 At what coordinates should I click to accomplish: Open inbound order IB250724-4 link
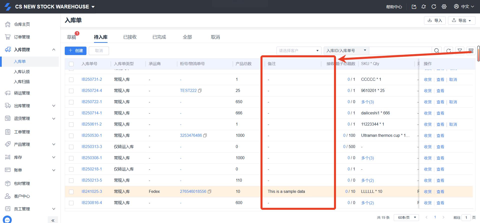[92, 91]
